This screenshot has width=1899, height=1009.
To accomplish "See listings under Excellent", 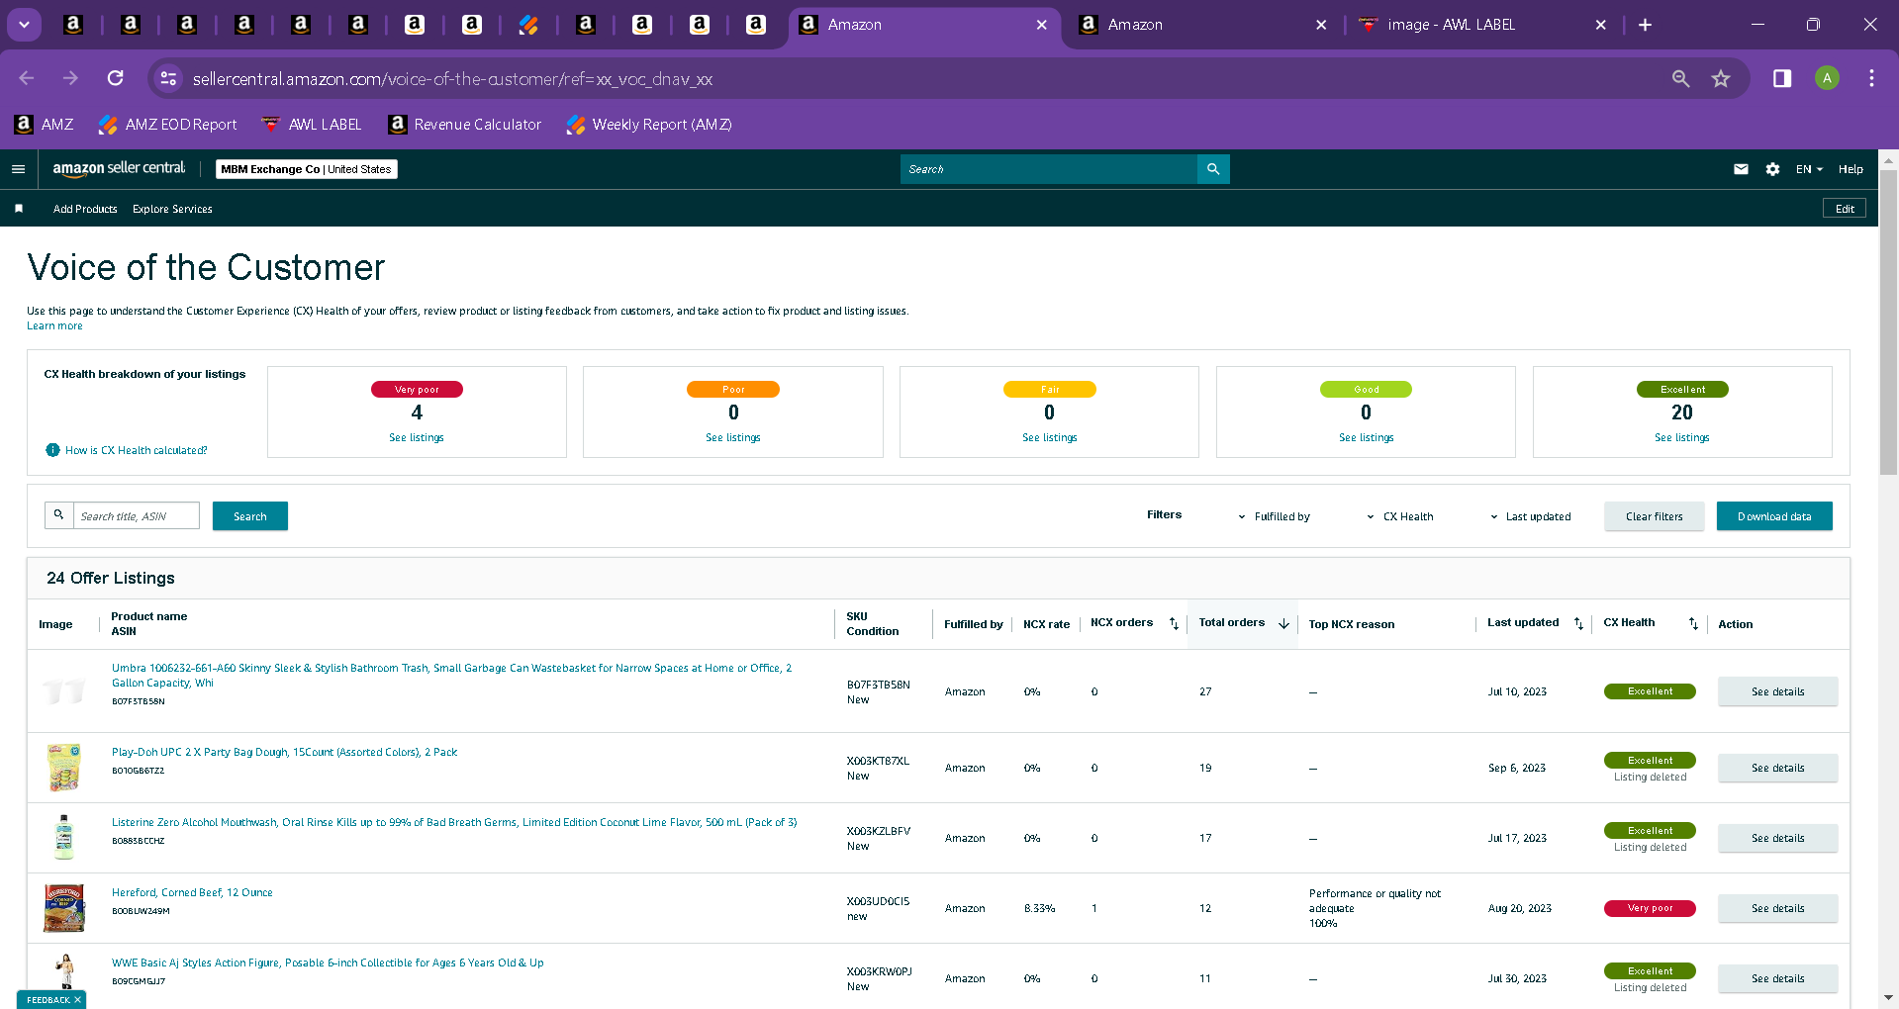I will (x=1682, y=437).
